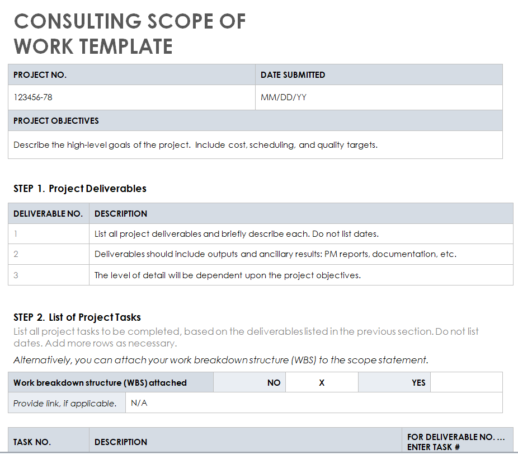
Task: Click the PROJECT OBJECTIVES header cell
Action: (255, 121)
